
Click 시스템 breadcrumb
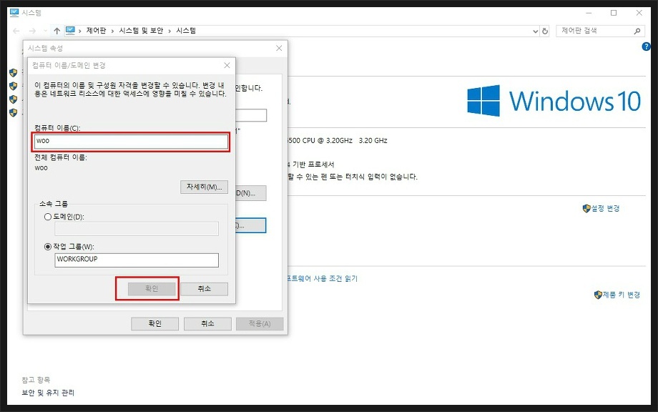[x=186, y=31]
